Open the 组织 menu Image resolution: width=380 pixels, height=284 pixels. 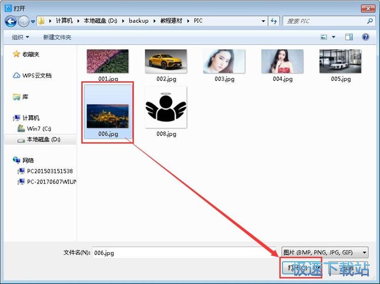pyautogui.click(x=21, y=37)
